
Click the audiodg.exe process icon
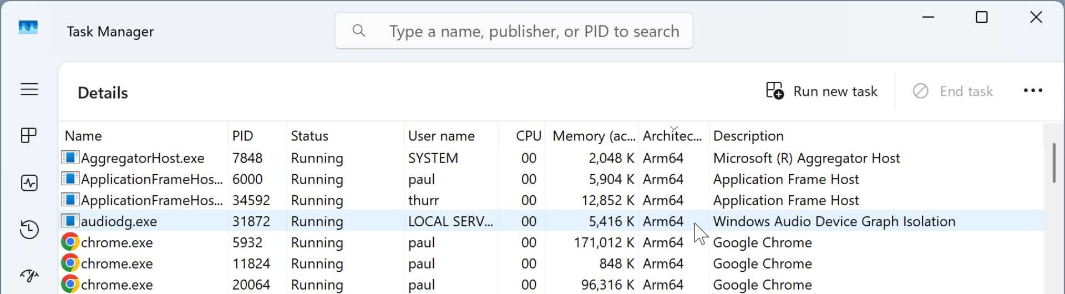[70, 221]
